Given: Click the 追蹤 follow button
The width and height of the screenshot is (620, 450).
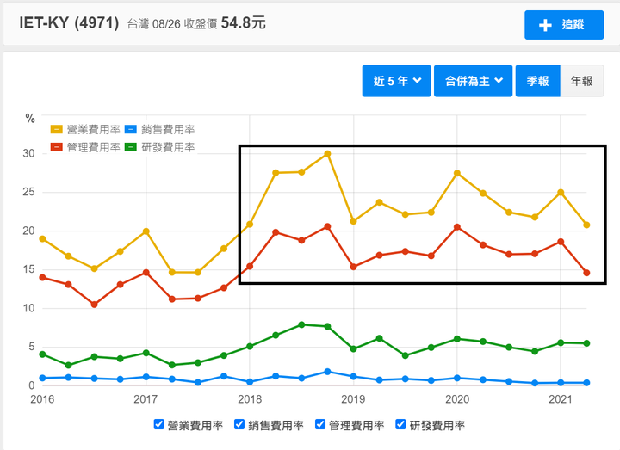Looking at the screenshot, I should click(x=564, y=25).
